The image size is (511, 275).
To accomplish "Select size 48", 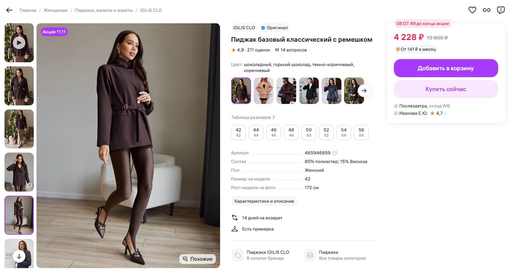I will coord(291,132).
